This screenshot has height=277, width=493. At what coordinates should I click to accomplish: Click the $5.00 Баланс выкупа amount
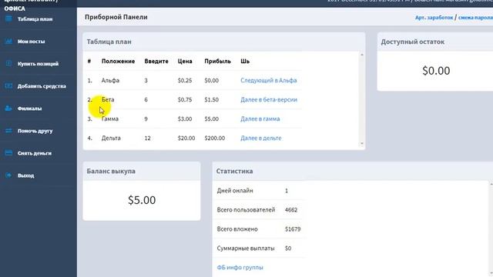pos(142,200)
